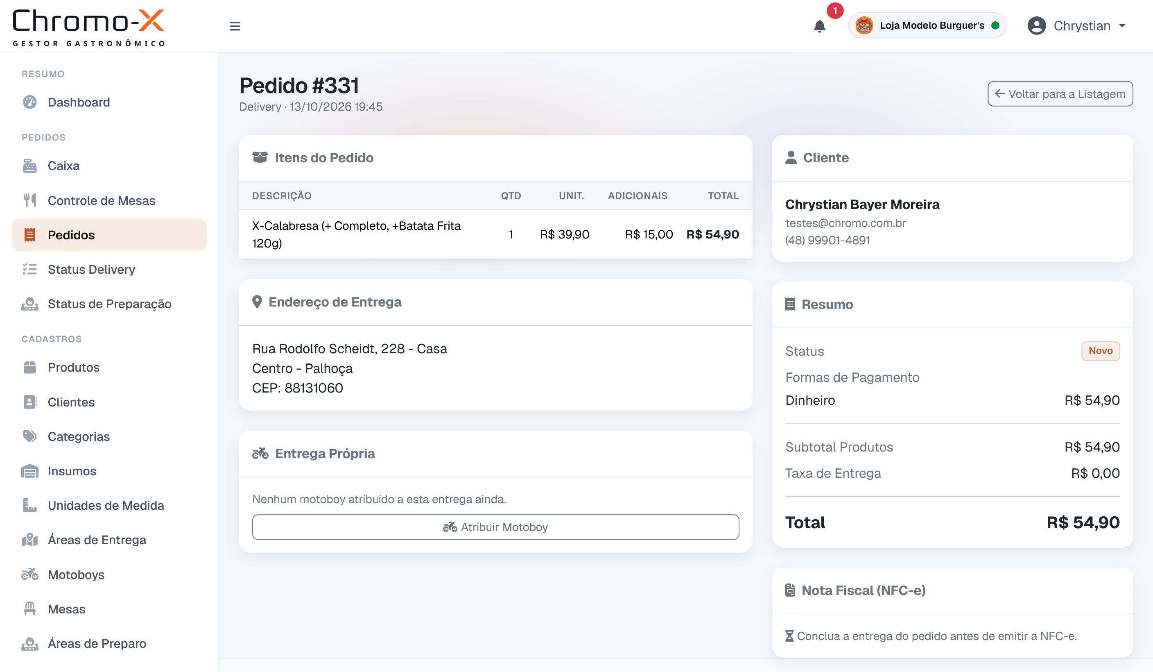Open Motoboys in sidebar
This screenshot has height=672, width=1153.
click(109, 574)
